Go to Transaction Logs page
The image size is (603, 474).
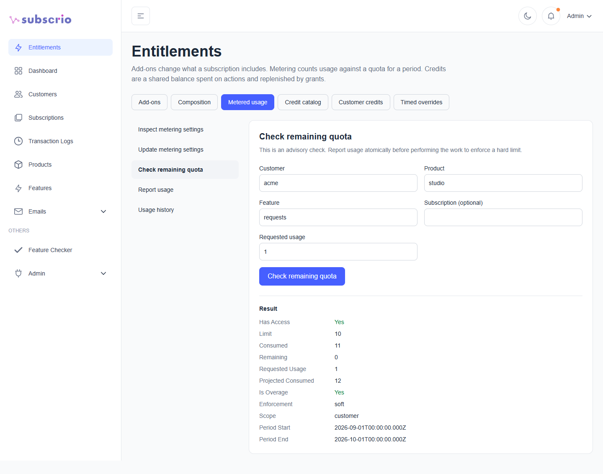pyautogui.click(x=60, y=141)
